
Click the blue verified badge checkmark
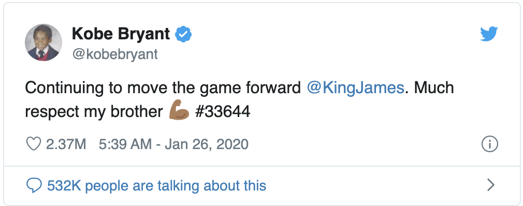183,34
